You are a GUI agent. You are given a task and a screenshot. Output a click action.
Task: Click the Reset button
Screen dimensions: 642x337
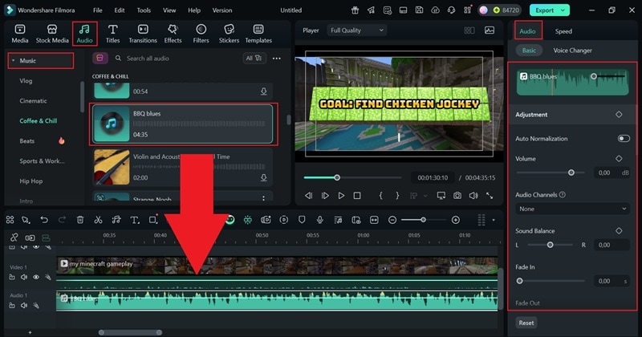526,323
